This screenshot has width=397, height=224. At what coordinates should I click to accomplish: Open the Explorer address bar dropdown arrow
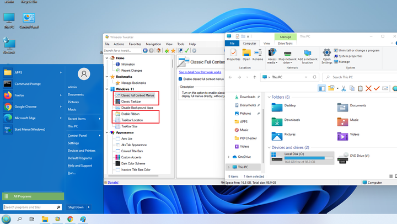pyautogui.click(x=306, y=77)
